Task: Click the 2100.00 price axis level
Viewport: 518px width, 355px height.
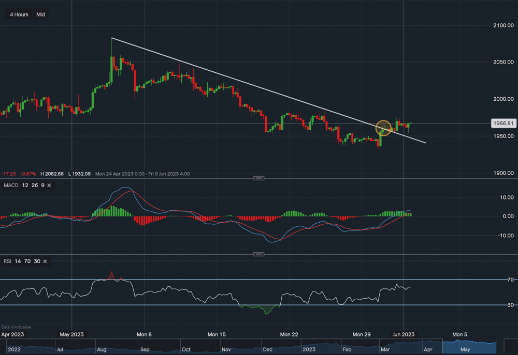Action: tap(501, 25)
